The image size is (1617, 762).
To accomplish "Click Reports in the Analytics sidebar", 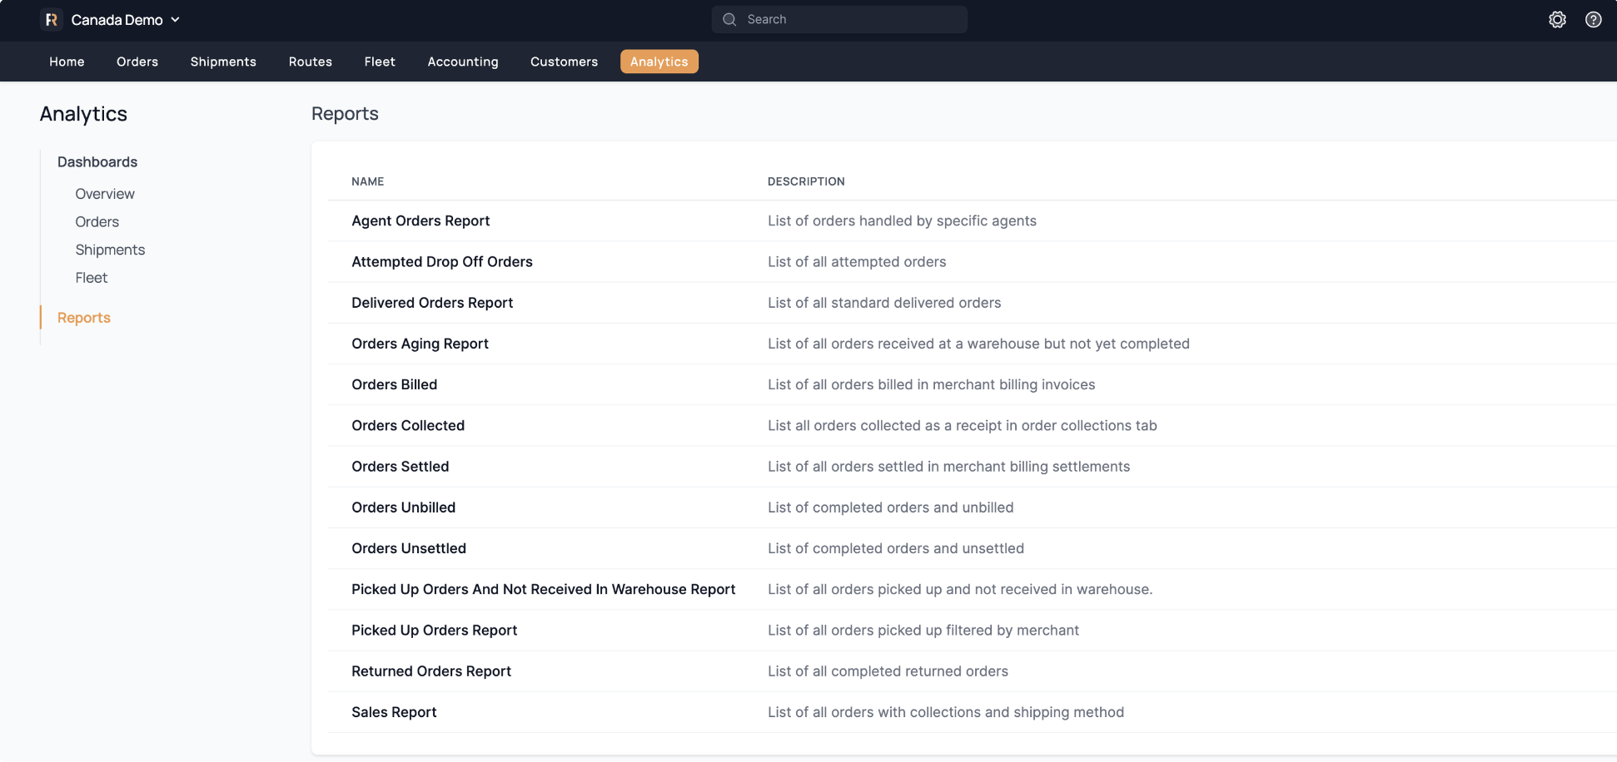I will click(x=84, y=318).
